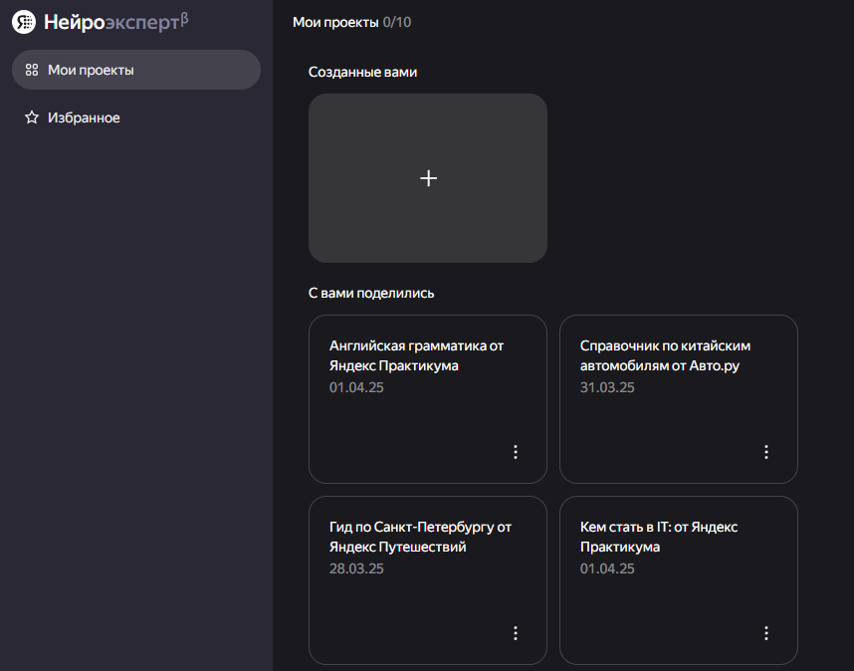
Task: Open Гид по Санкт-Петербургу project
Action: coord(428,580)
